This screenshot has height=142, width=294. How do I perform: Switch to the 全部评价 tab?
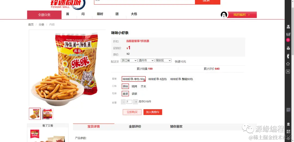pos(135,127)
